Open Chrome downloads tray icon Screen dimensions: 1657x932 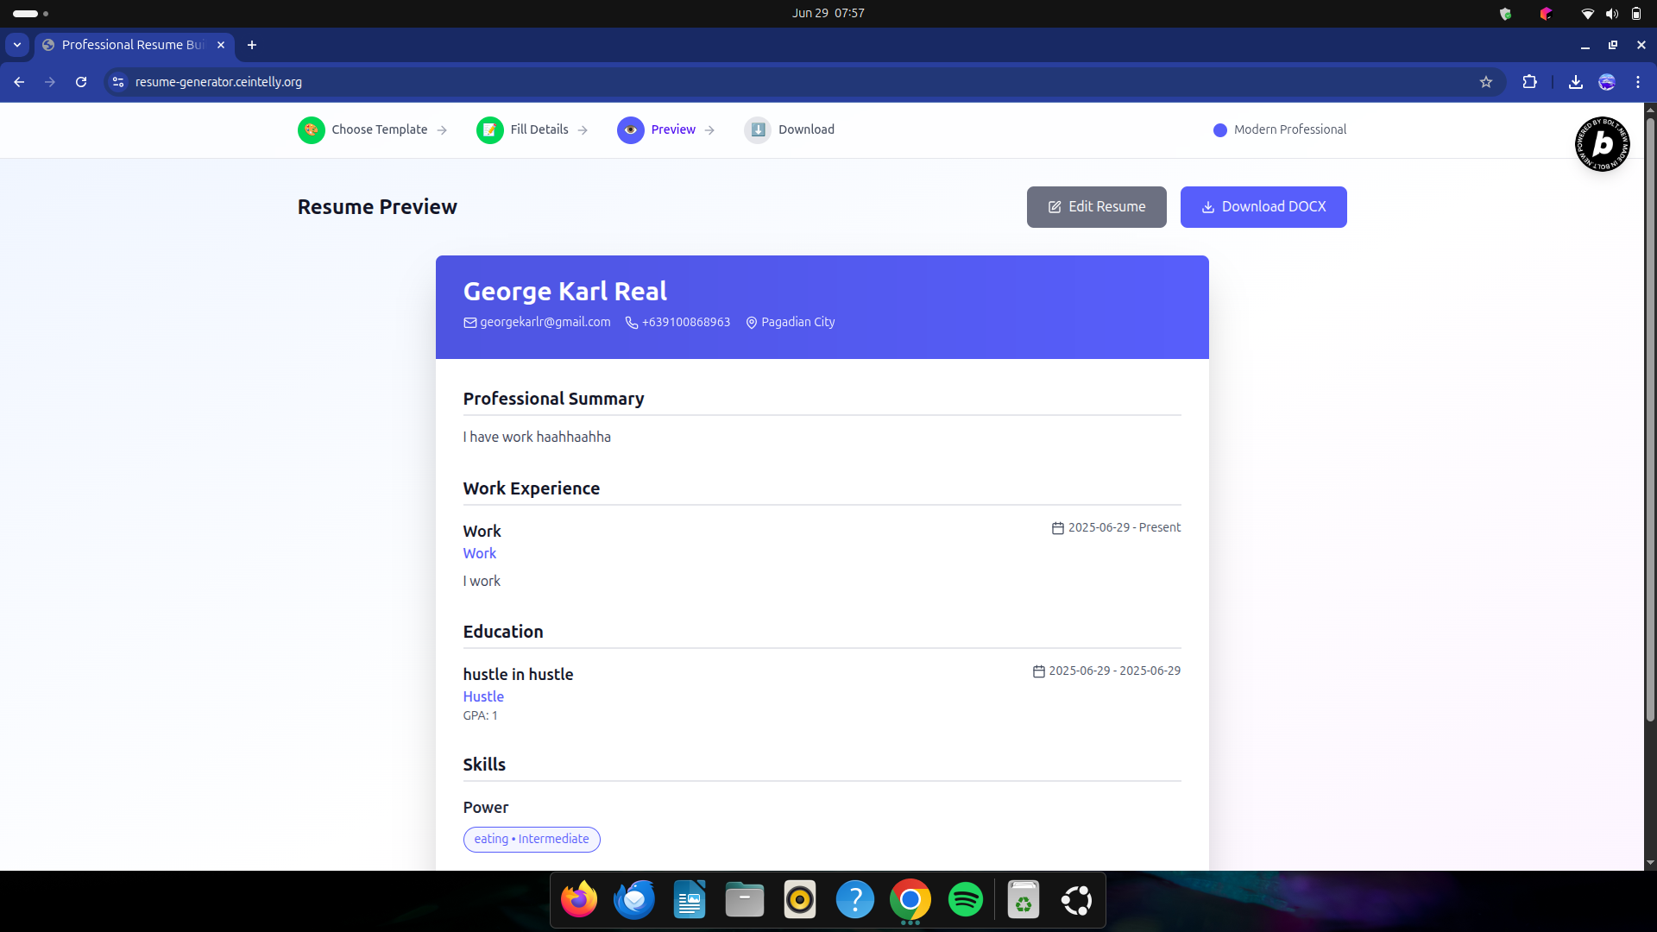click(x=1575, y=82)
